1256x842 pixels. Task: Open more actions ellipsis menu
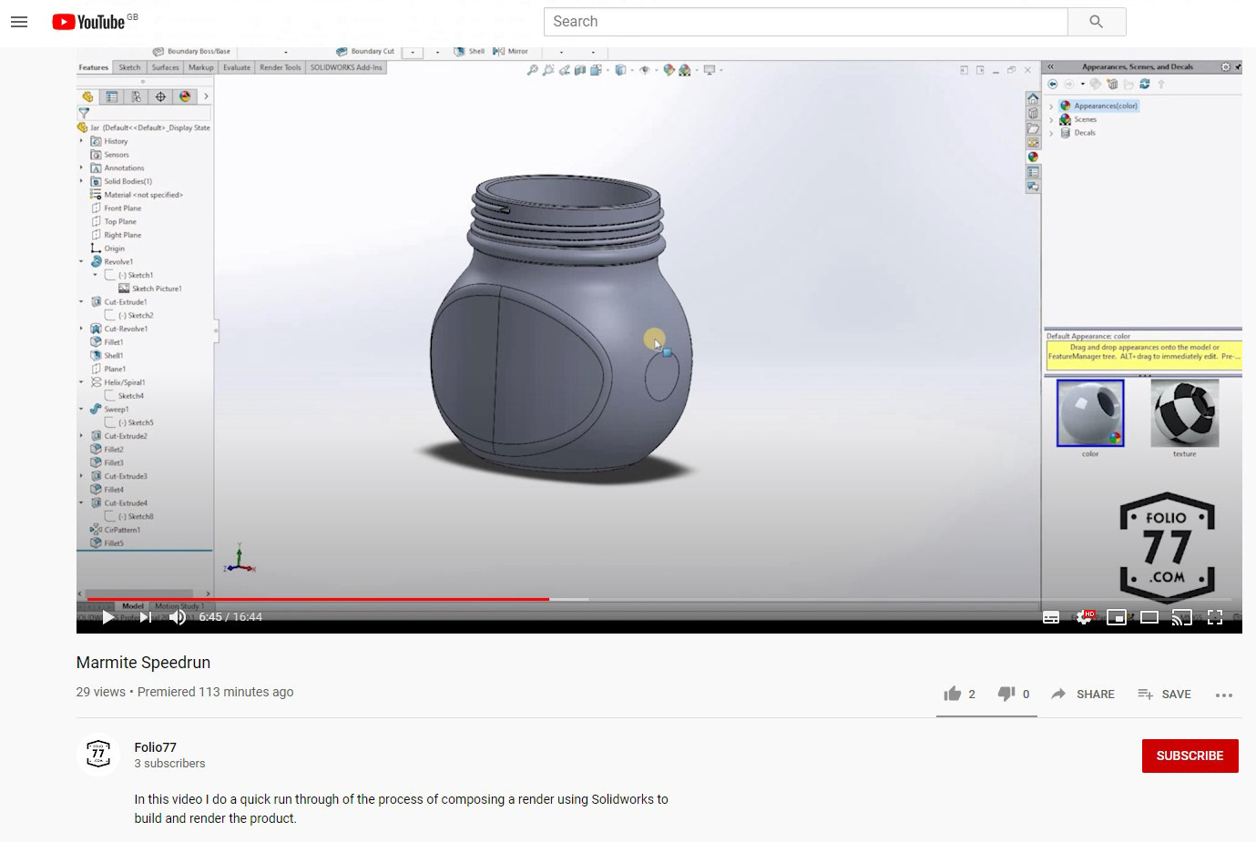point(1224,695)
